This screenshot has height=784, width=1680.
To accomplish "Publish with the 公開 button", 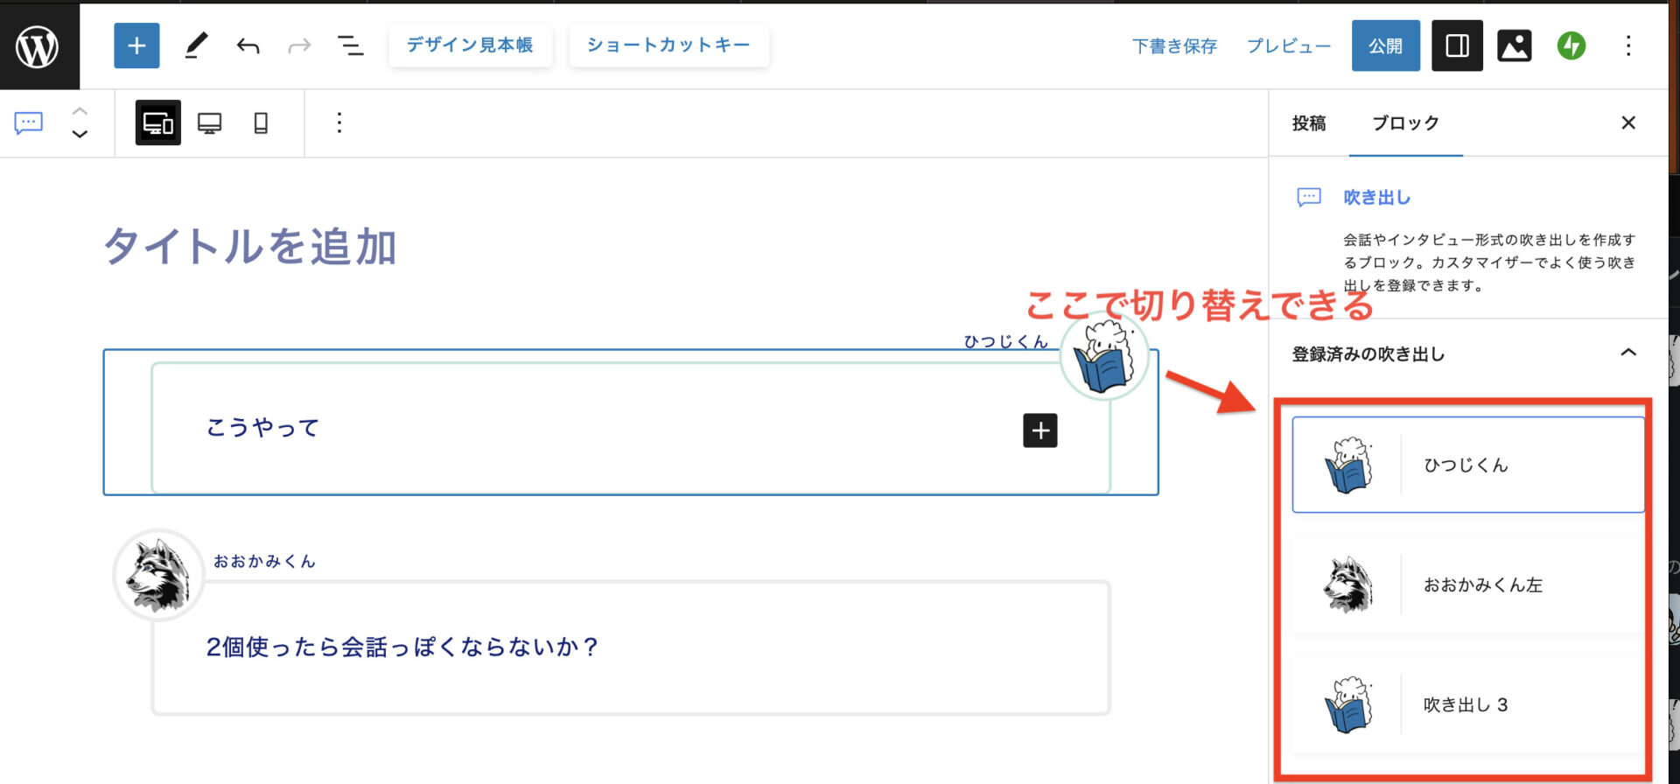I will tap(1385, 45).
